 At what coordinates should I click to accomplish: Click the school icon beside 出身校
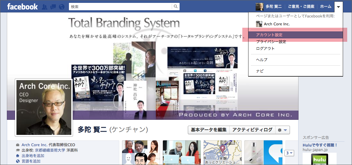tap(18, 150)
